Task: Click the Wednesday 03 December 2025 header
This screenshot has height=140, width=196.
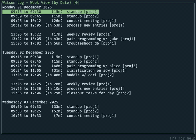Action: tap(30, 102)
